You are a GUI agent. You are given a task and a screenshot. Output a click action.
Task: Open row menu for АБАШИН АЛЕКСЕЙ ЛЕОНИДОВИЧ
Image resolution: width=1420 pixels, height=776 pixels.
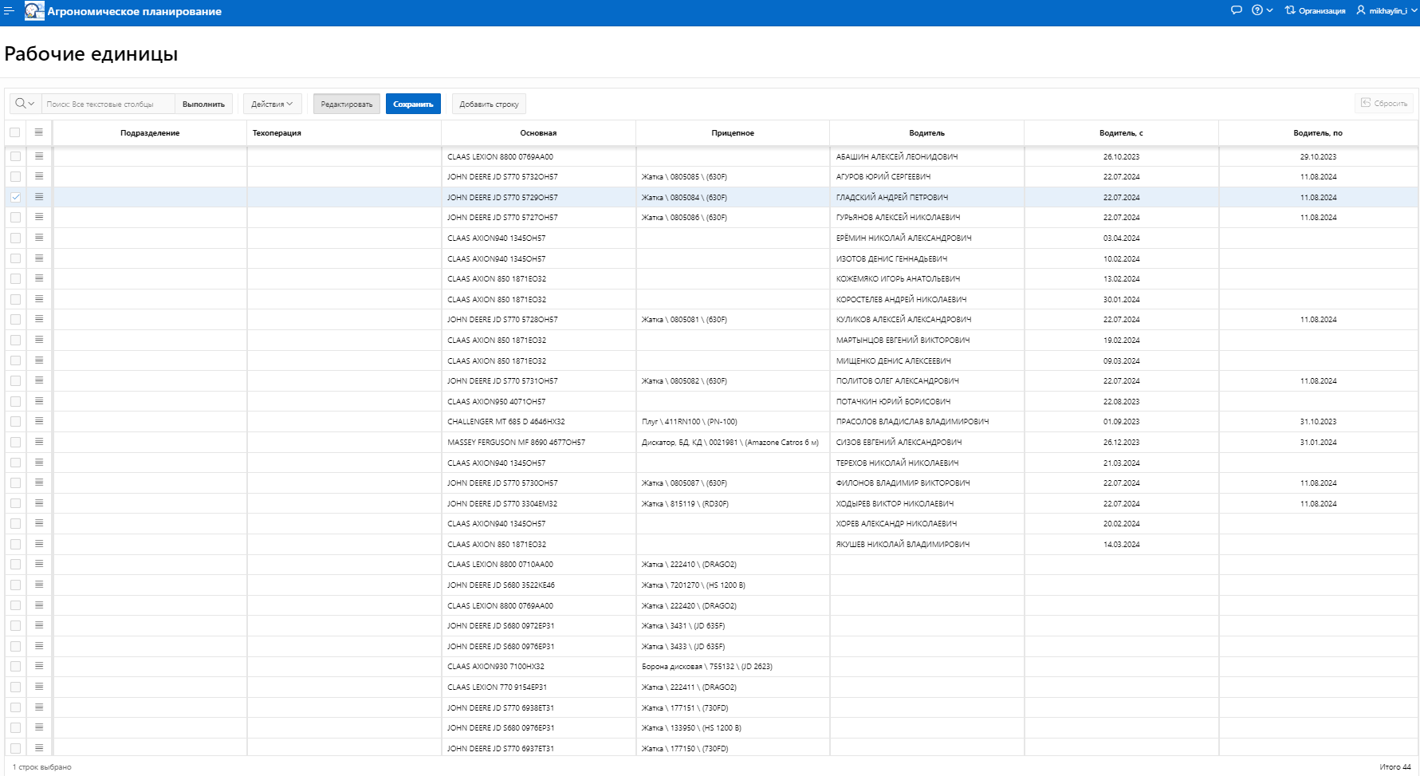(x=38, y=156)
